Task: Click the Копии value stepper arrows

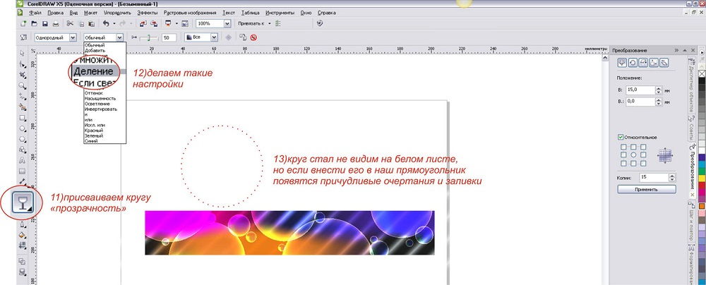Action: coord(672,177)
